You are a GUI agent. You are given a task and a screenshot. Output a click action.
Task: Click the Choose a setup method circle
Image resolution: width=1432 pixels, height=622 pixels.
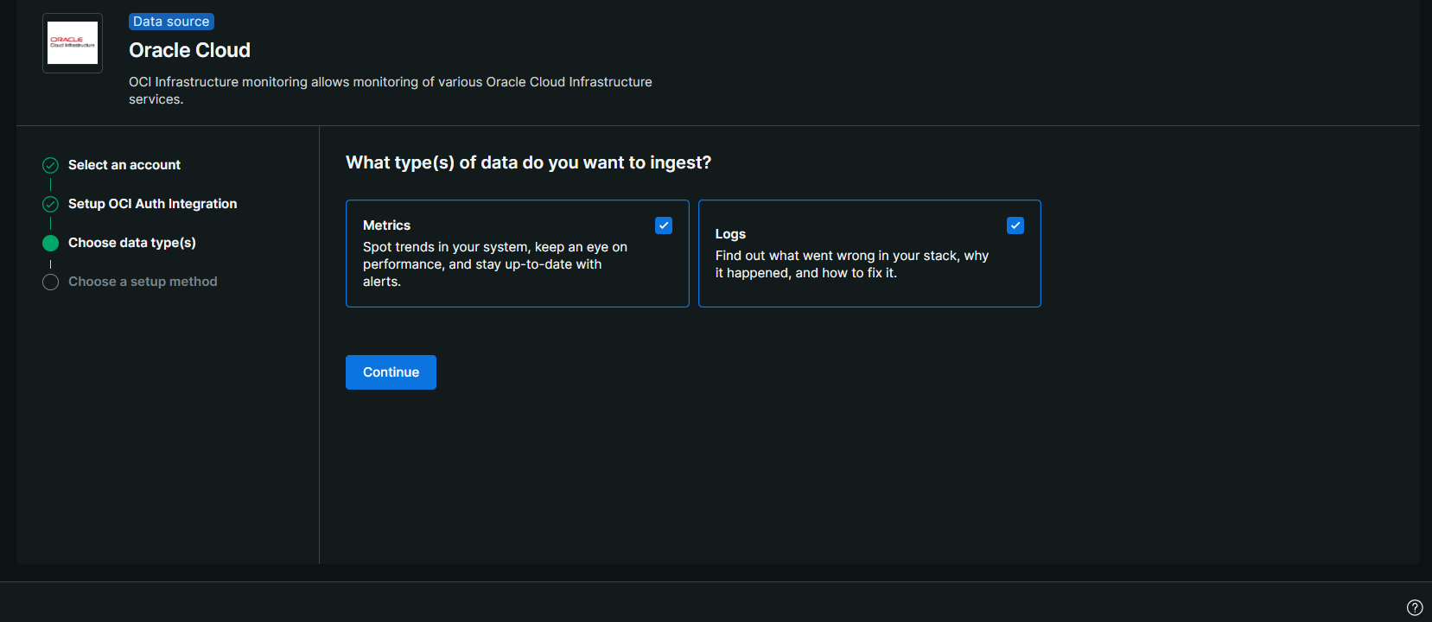51,282
